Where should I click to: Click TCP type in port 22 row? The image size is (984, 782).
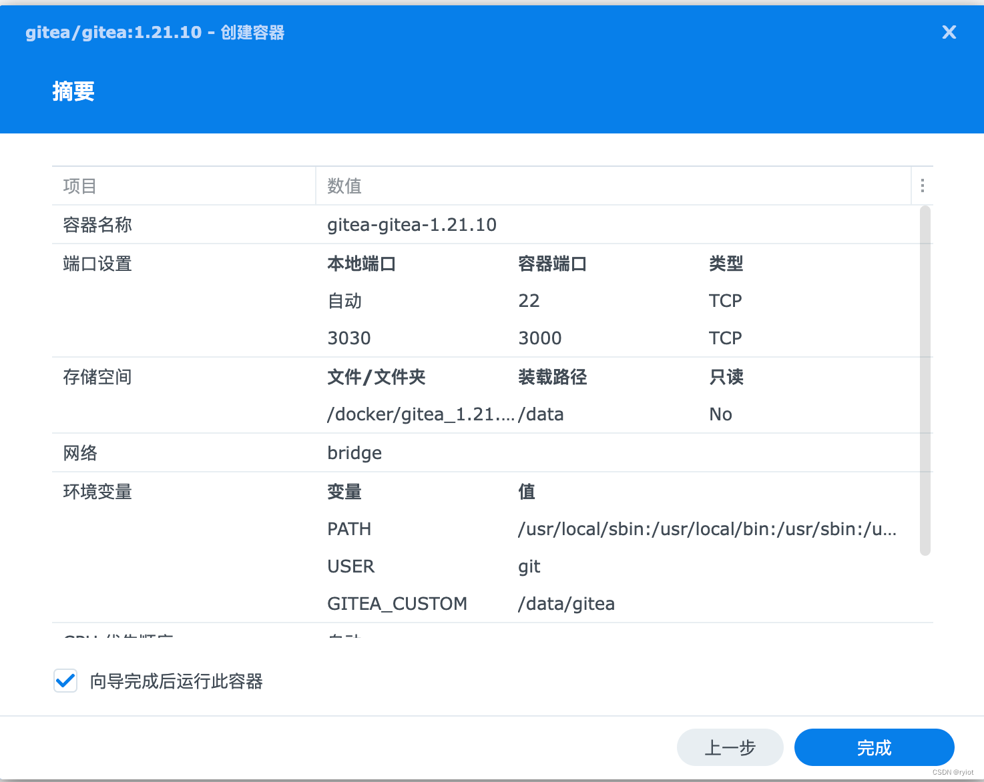tap(726, 301)
